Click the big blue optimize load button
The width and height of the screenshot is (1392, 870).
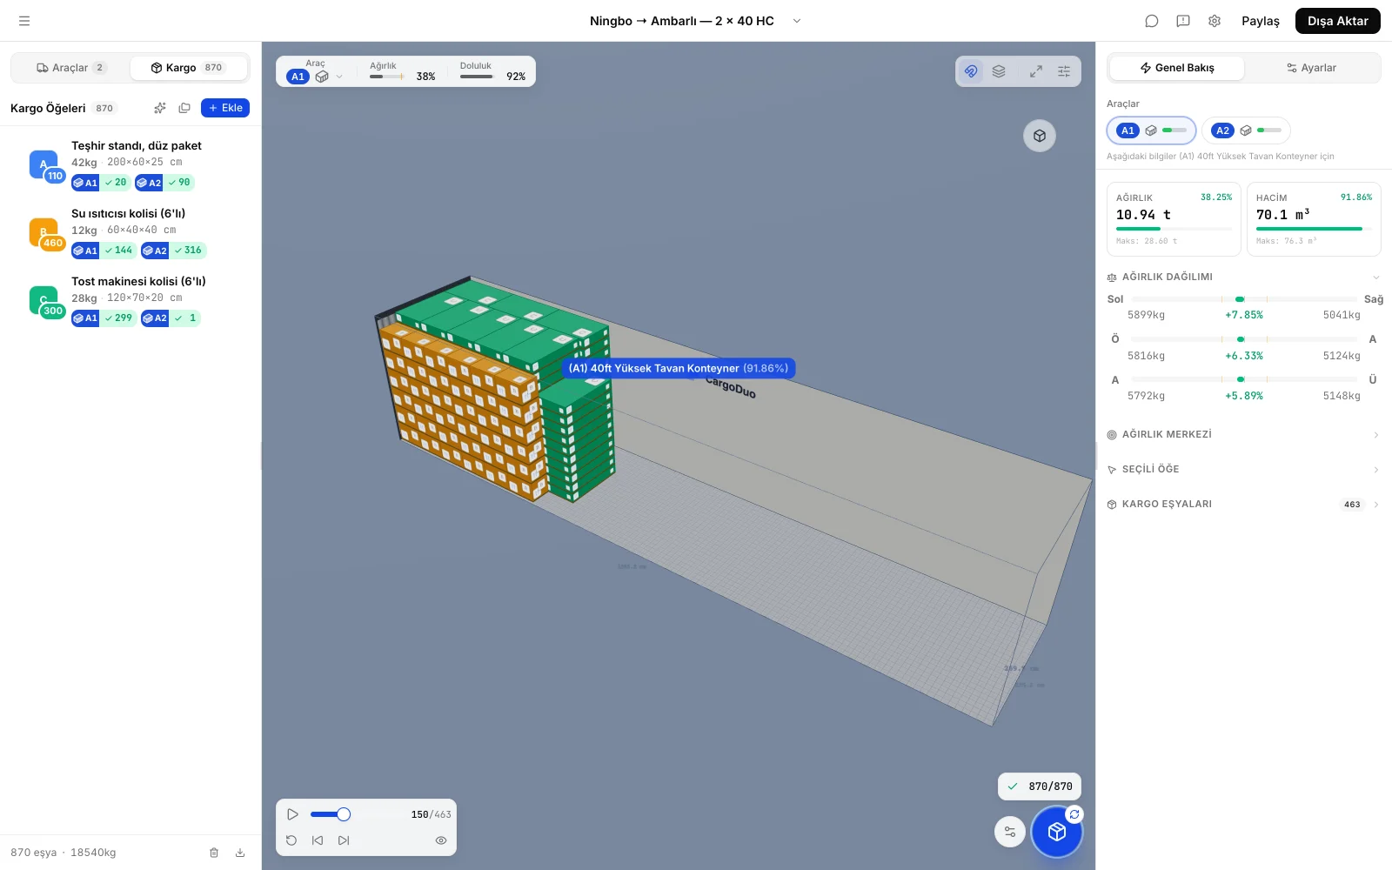[x=1056, y=832]
